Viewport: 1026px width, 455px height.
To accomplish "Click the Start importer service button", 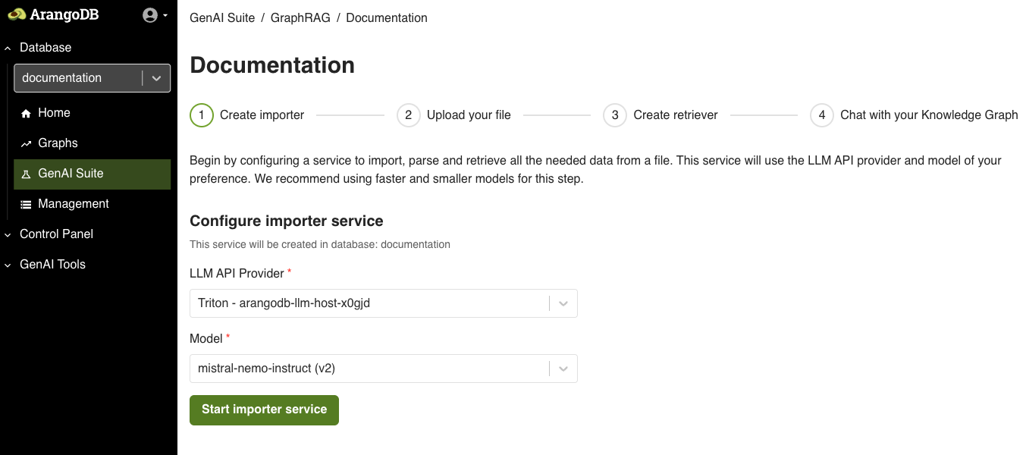I will [x=264, y=409].
